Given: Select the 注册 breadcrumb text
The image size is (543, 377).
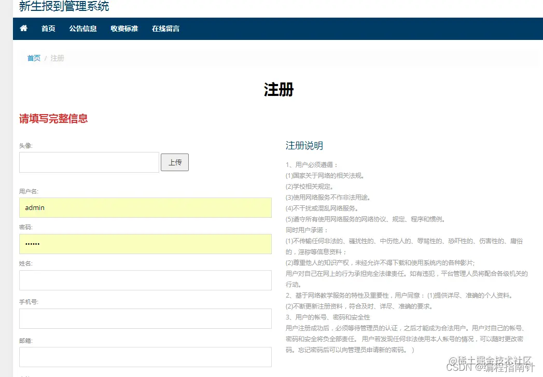Looking at the screenshot, I should [x=58, y=58].
